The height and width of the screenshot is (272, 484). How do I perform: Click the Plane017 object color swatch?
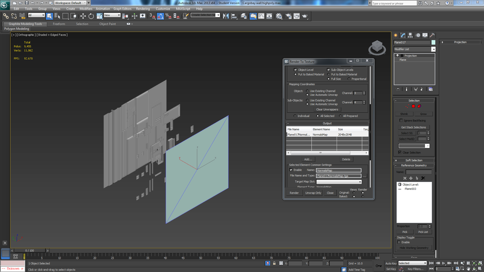(x=433, y=42)
